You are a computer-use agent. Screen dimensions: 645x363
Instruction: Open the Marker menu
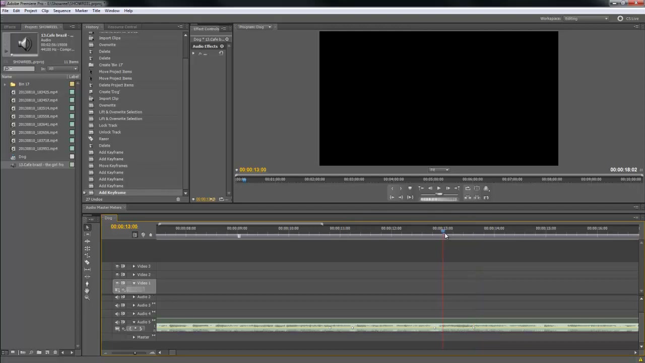81,11
